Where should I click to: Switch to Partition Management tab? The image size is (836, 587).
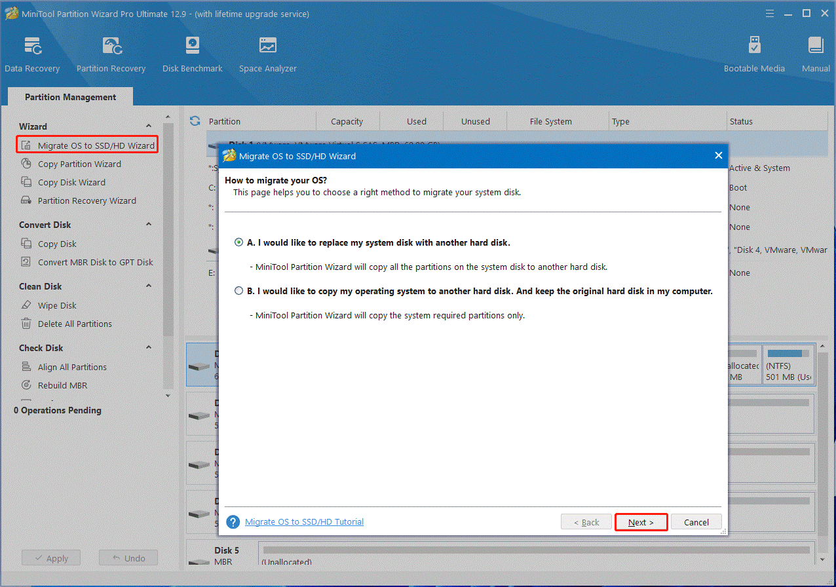click(71, 97)
